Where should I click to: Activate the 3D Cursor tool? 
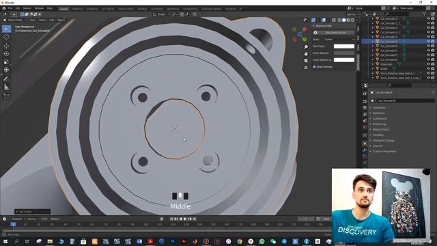point(6,37)
